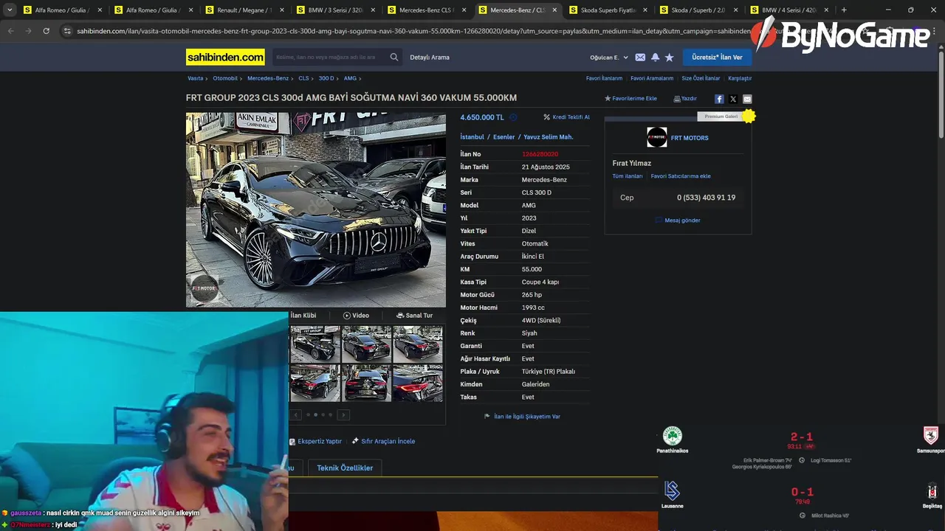Open the messages envelope icon

point(640,58)
